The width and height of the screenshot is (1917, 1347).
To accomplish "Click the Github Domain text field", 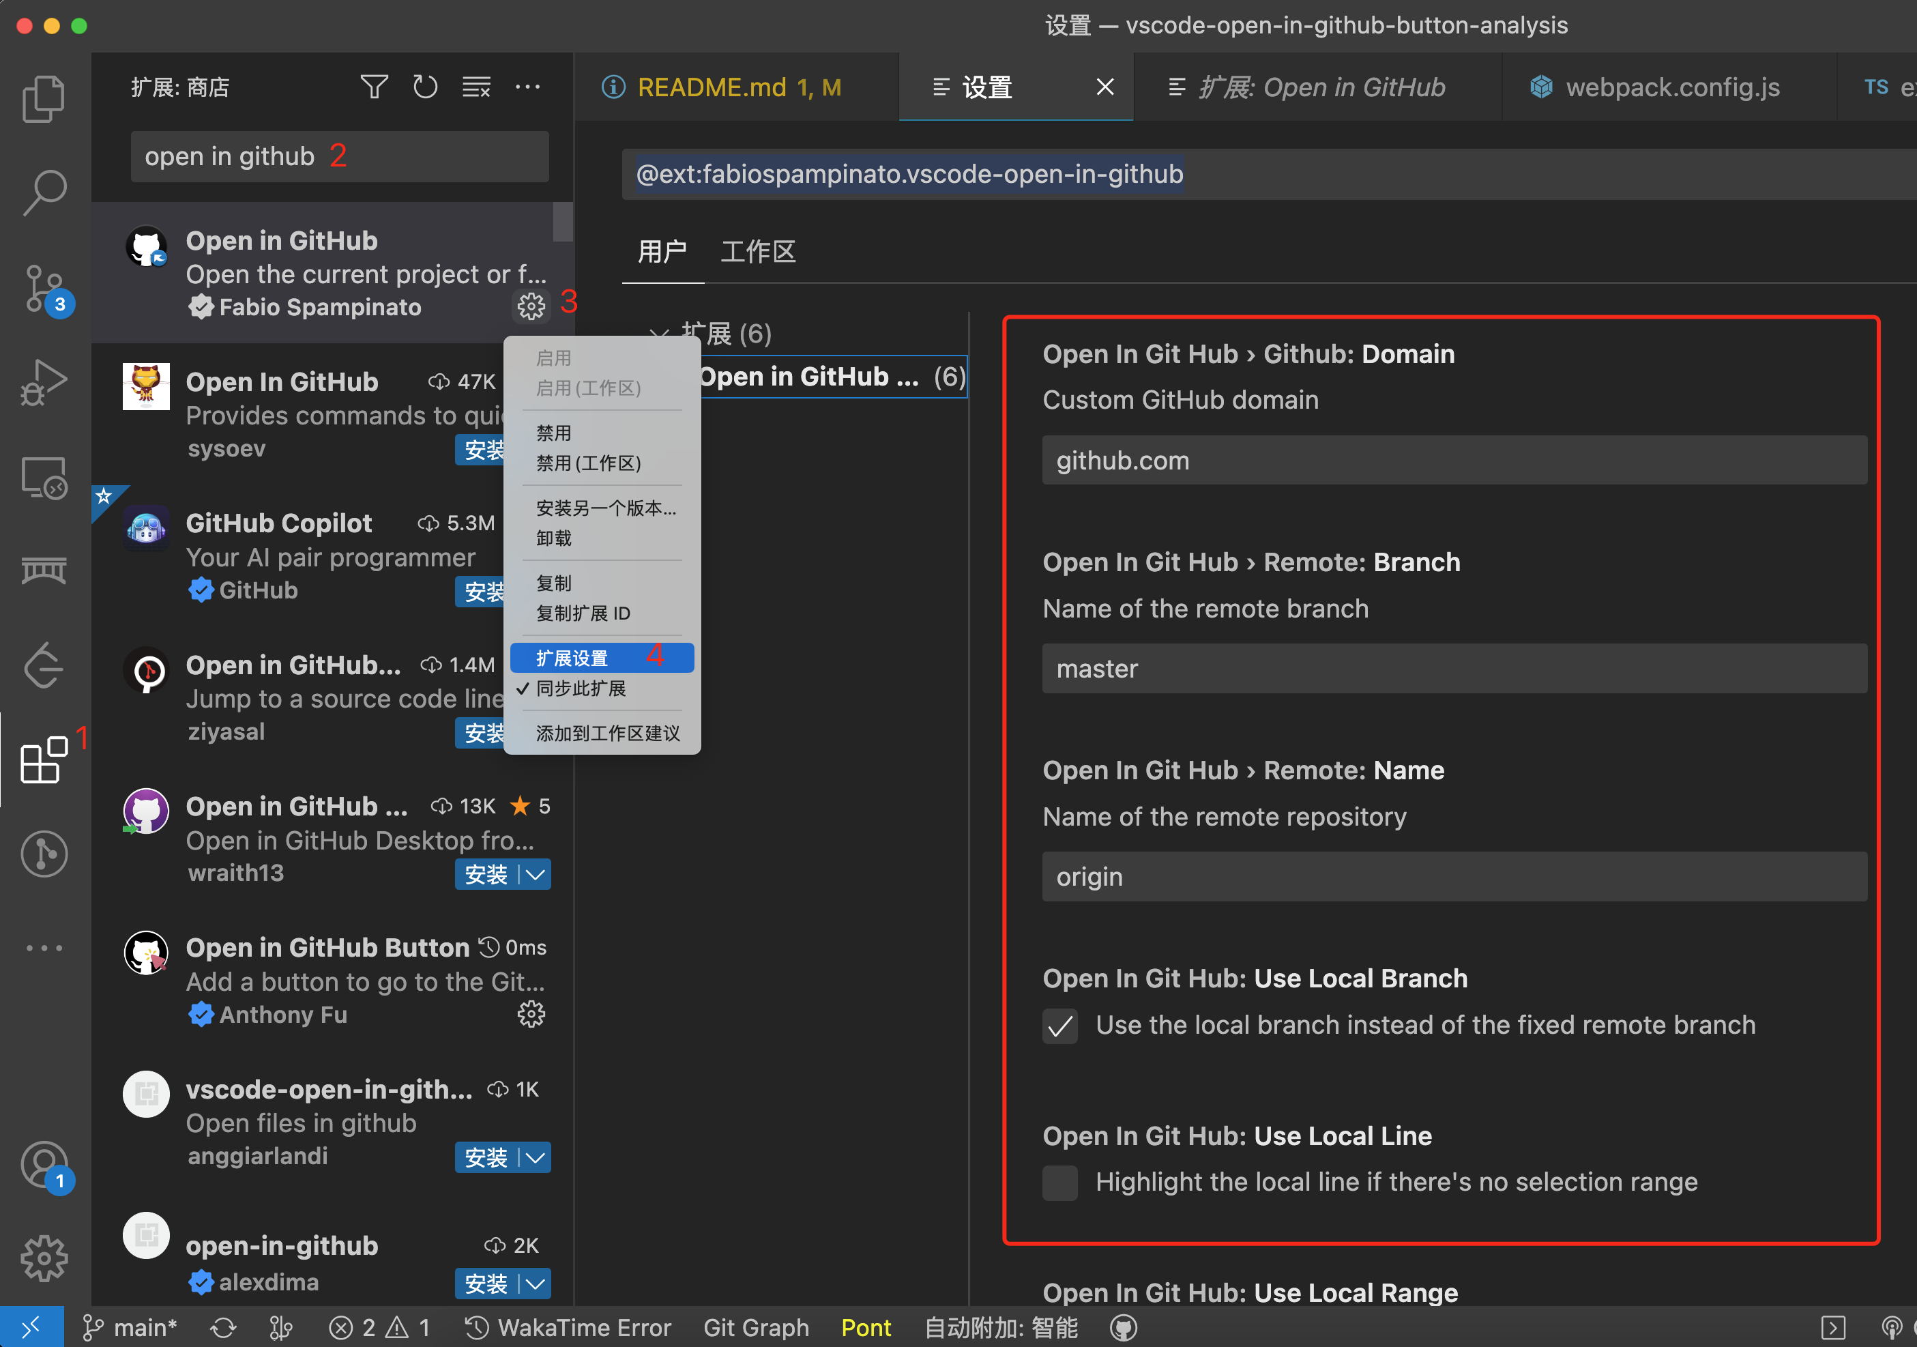I will coord(1453,460).
